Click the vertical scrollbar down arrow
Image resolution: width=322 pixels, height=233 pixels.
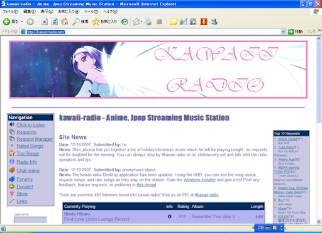[x=319, y=222]
